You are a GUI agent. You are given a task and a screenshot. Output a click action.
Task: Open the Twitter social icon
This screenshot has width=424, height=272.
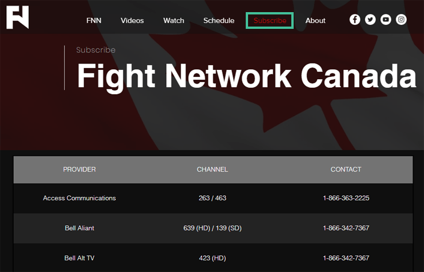(x=370, y=20)
